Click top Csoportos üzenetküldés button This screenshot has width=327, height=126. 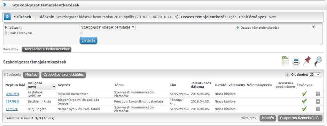pyautogui.click(x=63, y=75)
